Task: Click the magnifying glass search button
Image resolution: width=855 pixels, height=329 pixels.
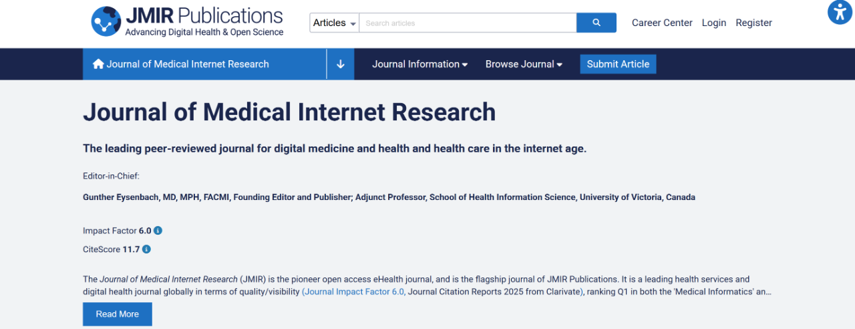Action: click(596, 23)
